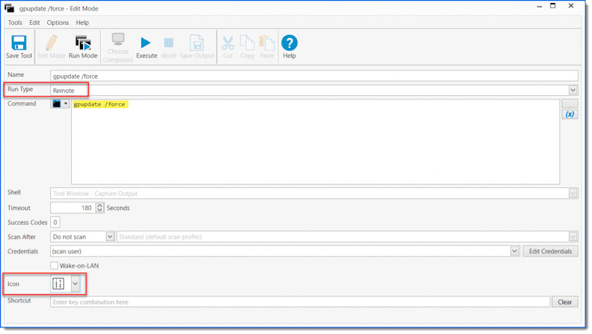Expand the Icon picker dropdown
The image size is (592, 334).
click(x=75, y=284)
